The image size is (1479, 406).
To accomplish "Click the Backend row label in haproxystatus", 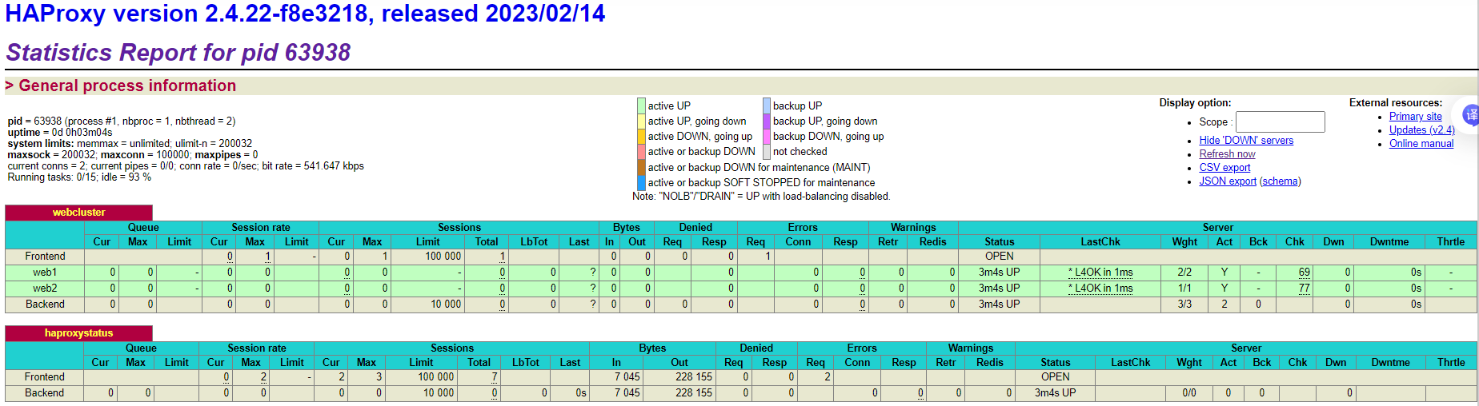I will coord(45,393).
